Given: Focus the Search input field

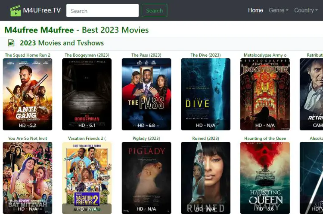Looking at the screenshot, I should [102, 11].
